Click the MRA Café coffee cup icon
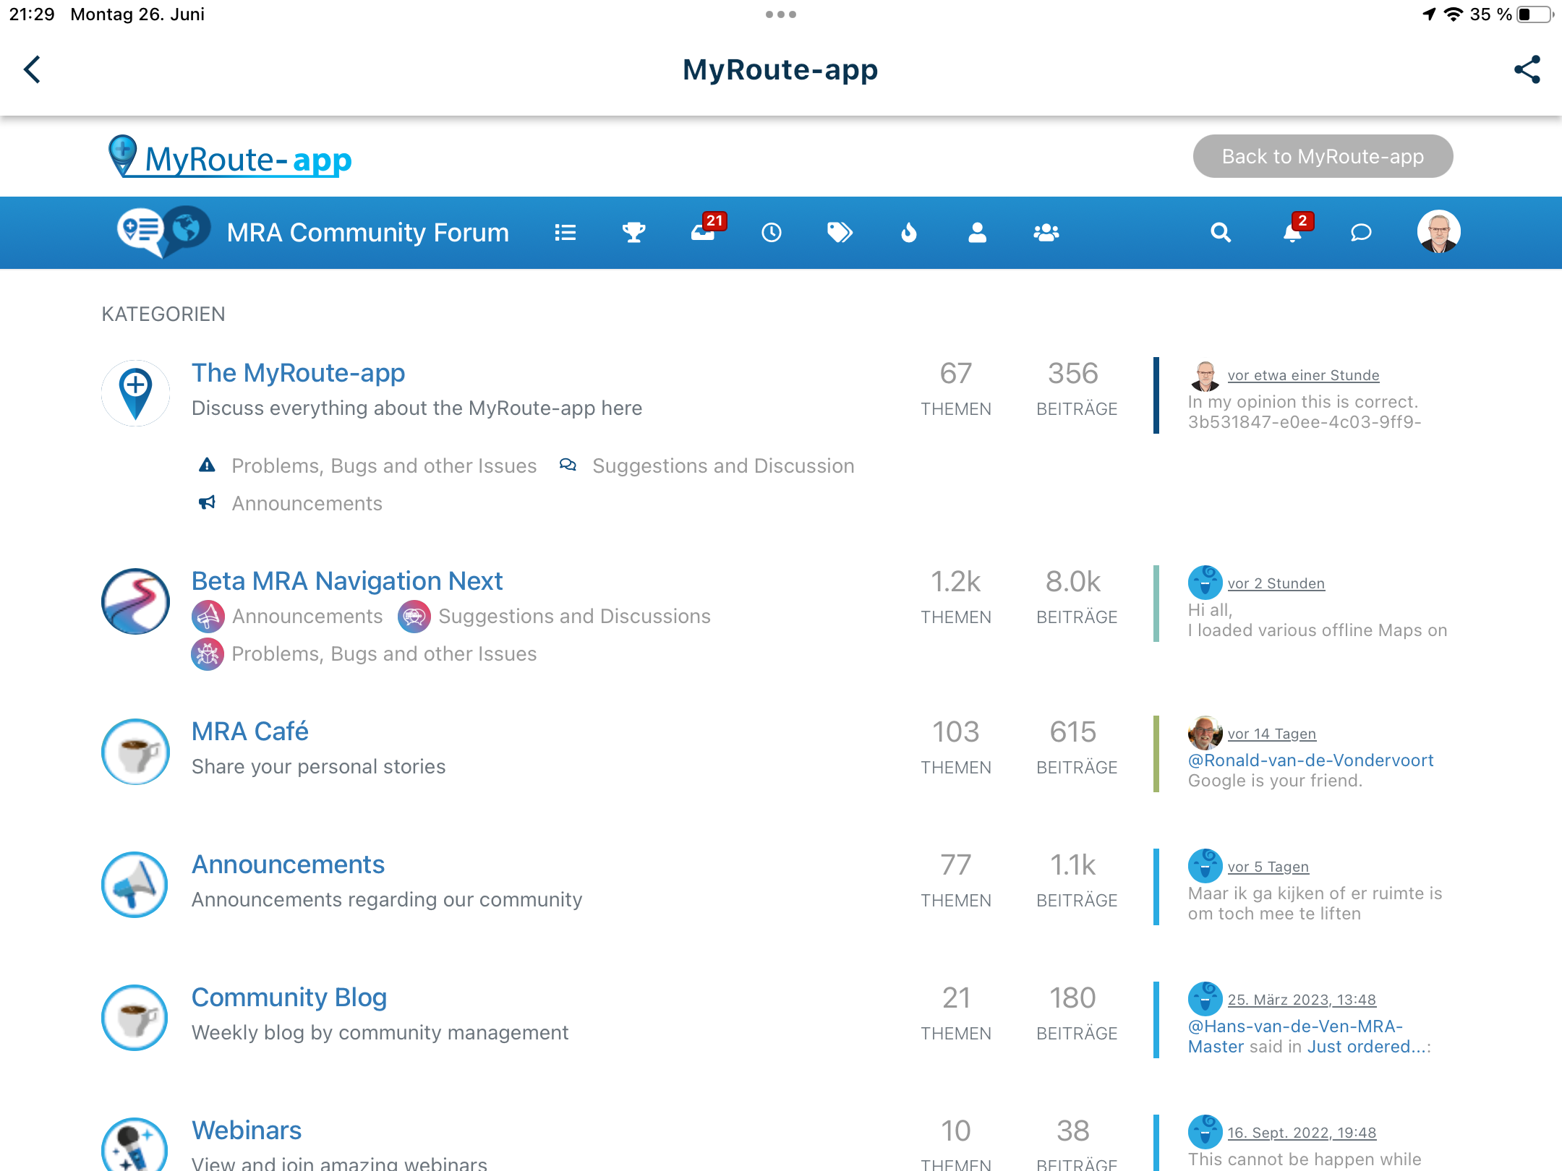Image resolution: width=1562 pixels, height=1171 pixels. tap(135, 752)
